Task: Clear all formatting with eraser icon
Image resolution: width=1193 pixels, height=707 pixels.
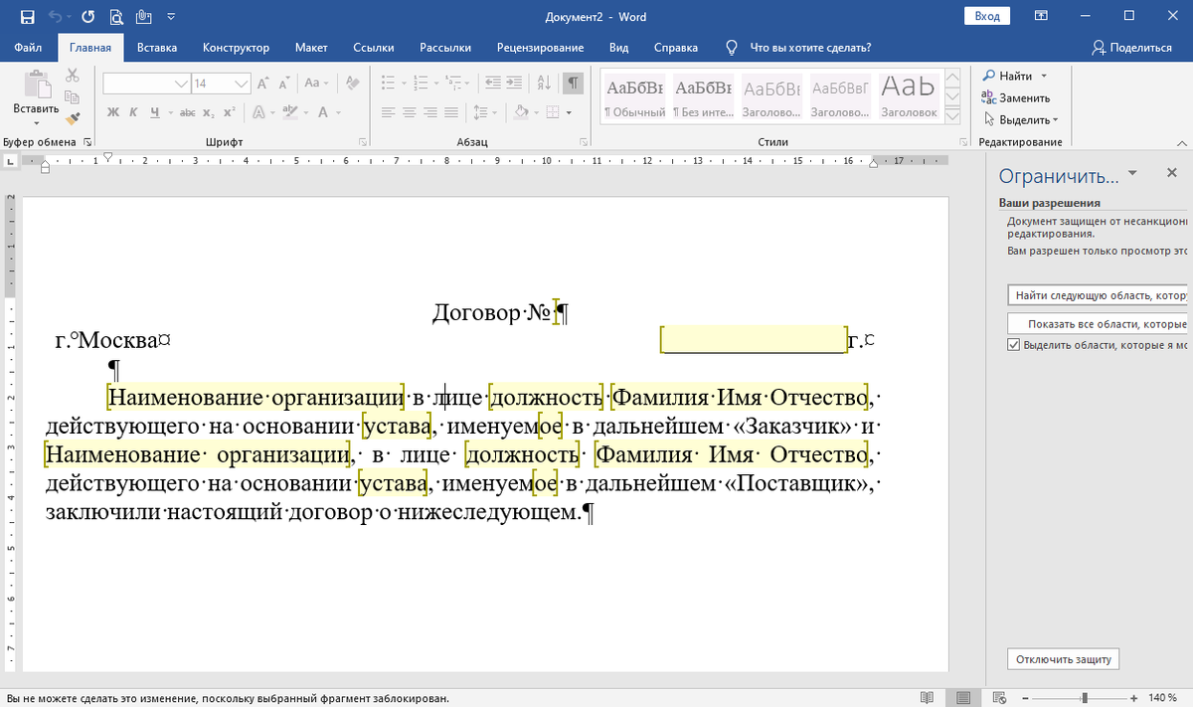Action: (x=352, y=84)
